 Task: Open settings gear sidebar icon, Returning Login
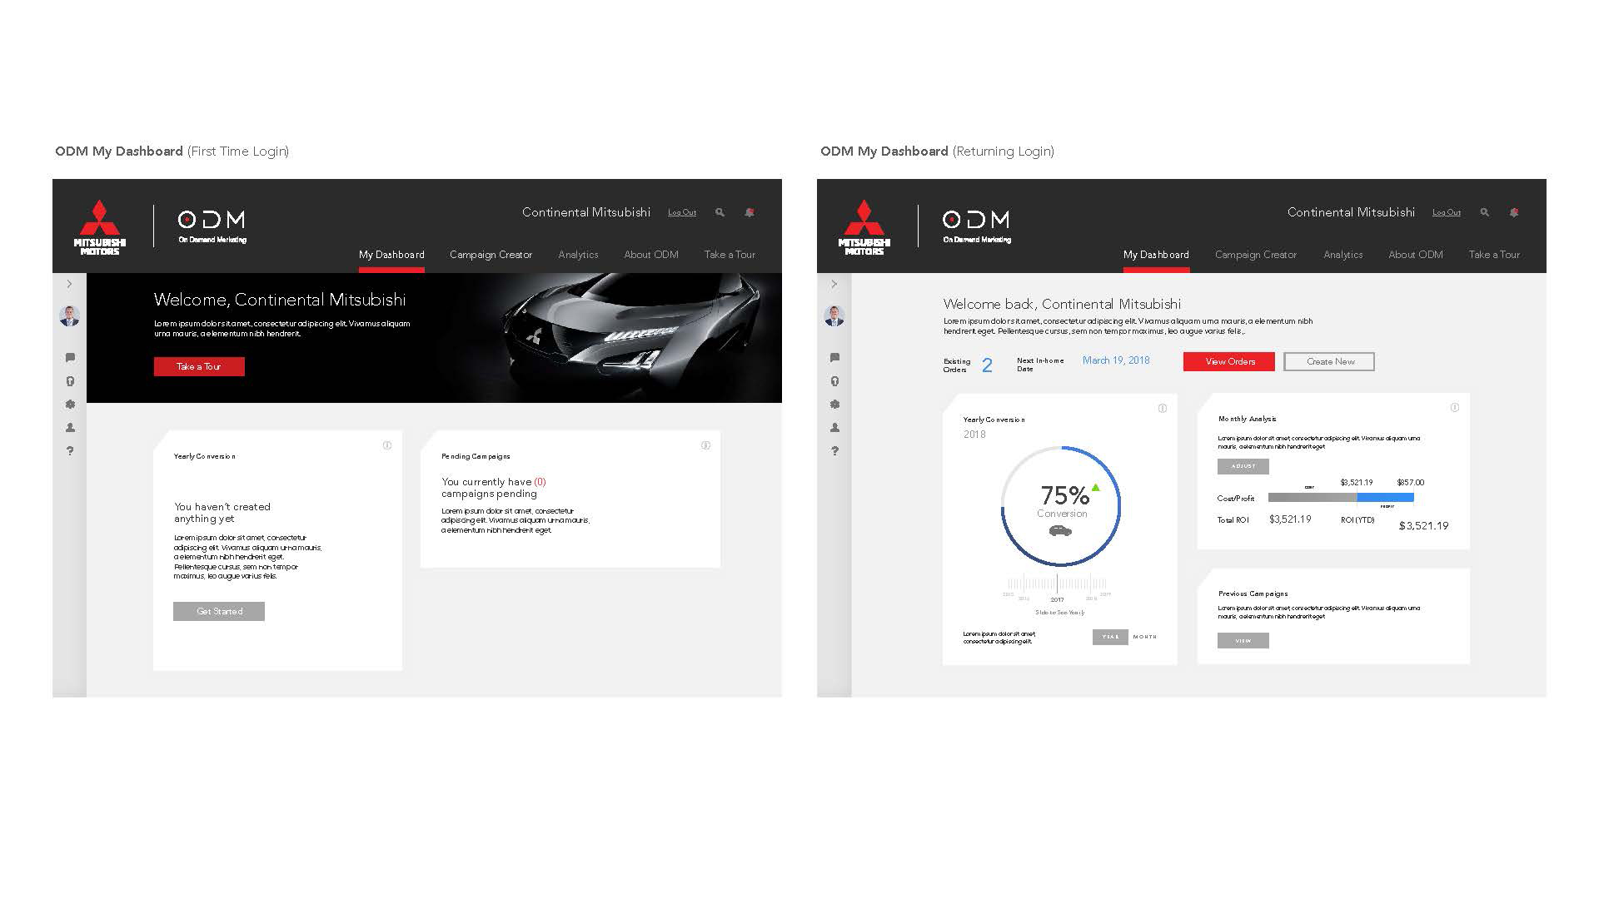pos(834,405)
